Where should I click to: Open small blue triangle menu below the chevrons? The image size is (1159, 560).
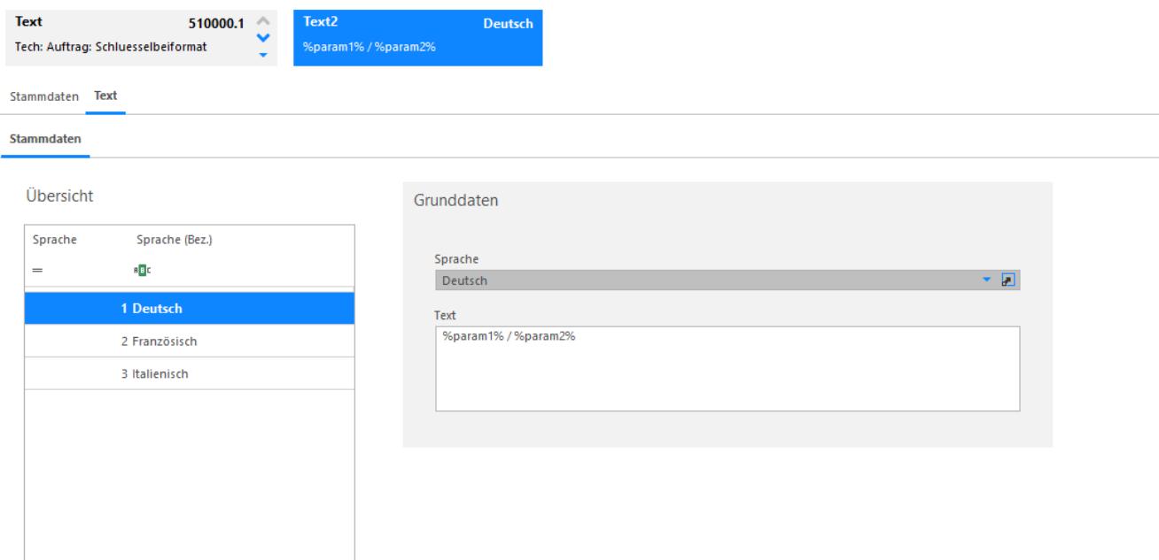pyautogui.click(x=262, y=54)
